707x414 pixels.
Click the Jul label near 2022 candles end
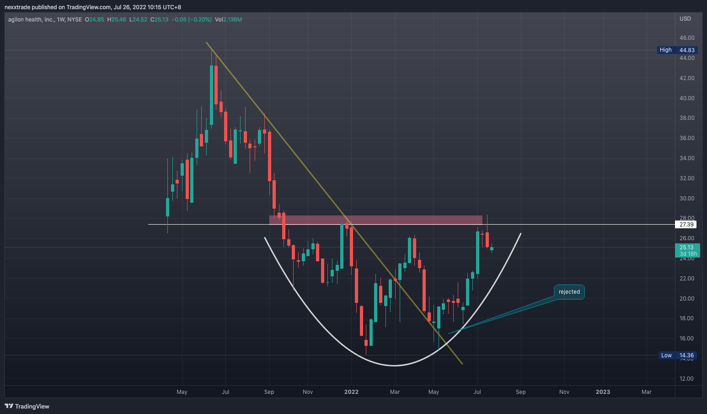click(x=477, y=392)
